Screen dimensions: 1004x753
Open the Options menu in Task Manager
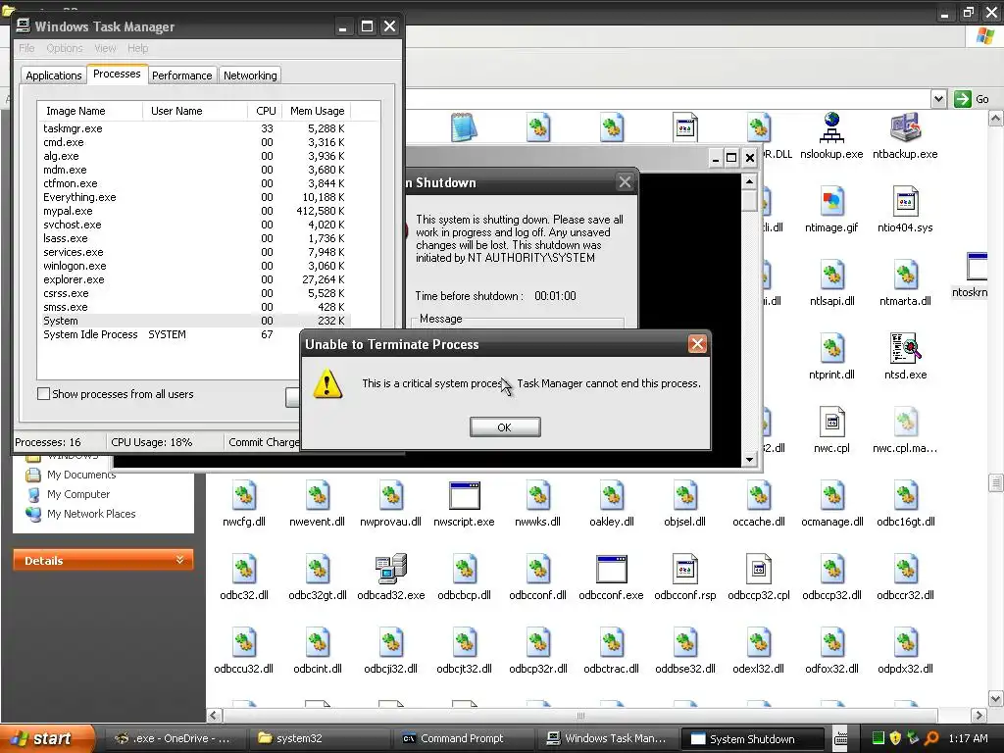(x=64, y=48)
